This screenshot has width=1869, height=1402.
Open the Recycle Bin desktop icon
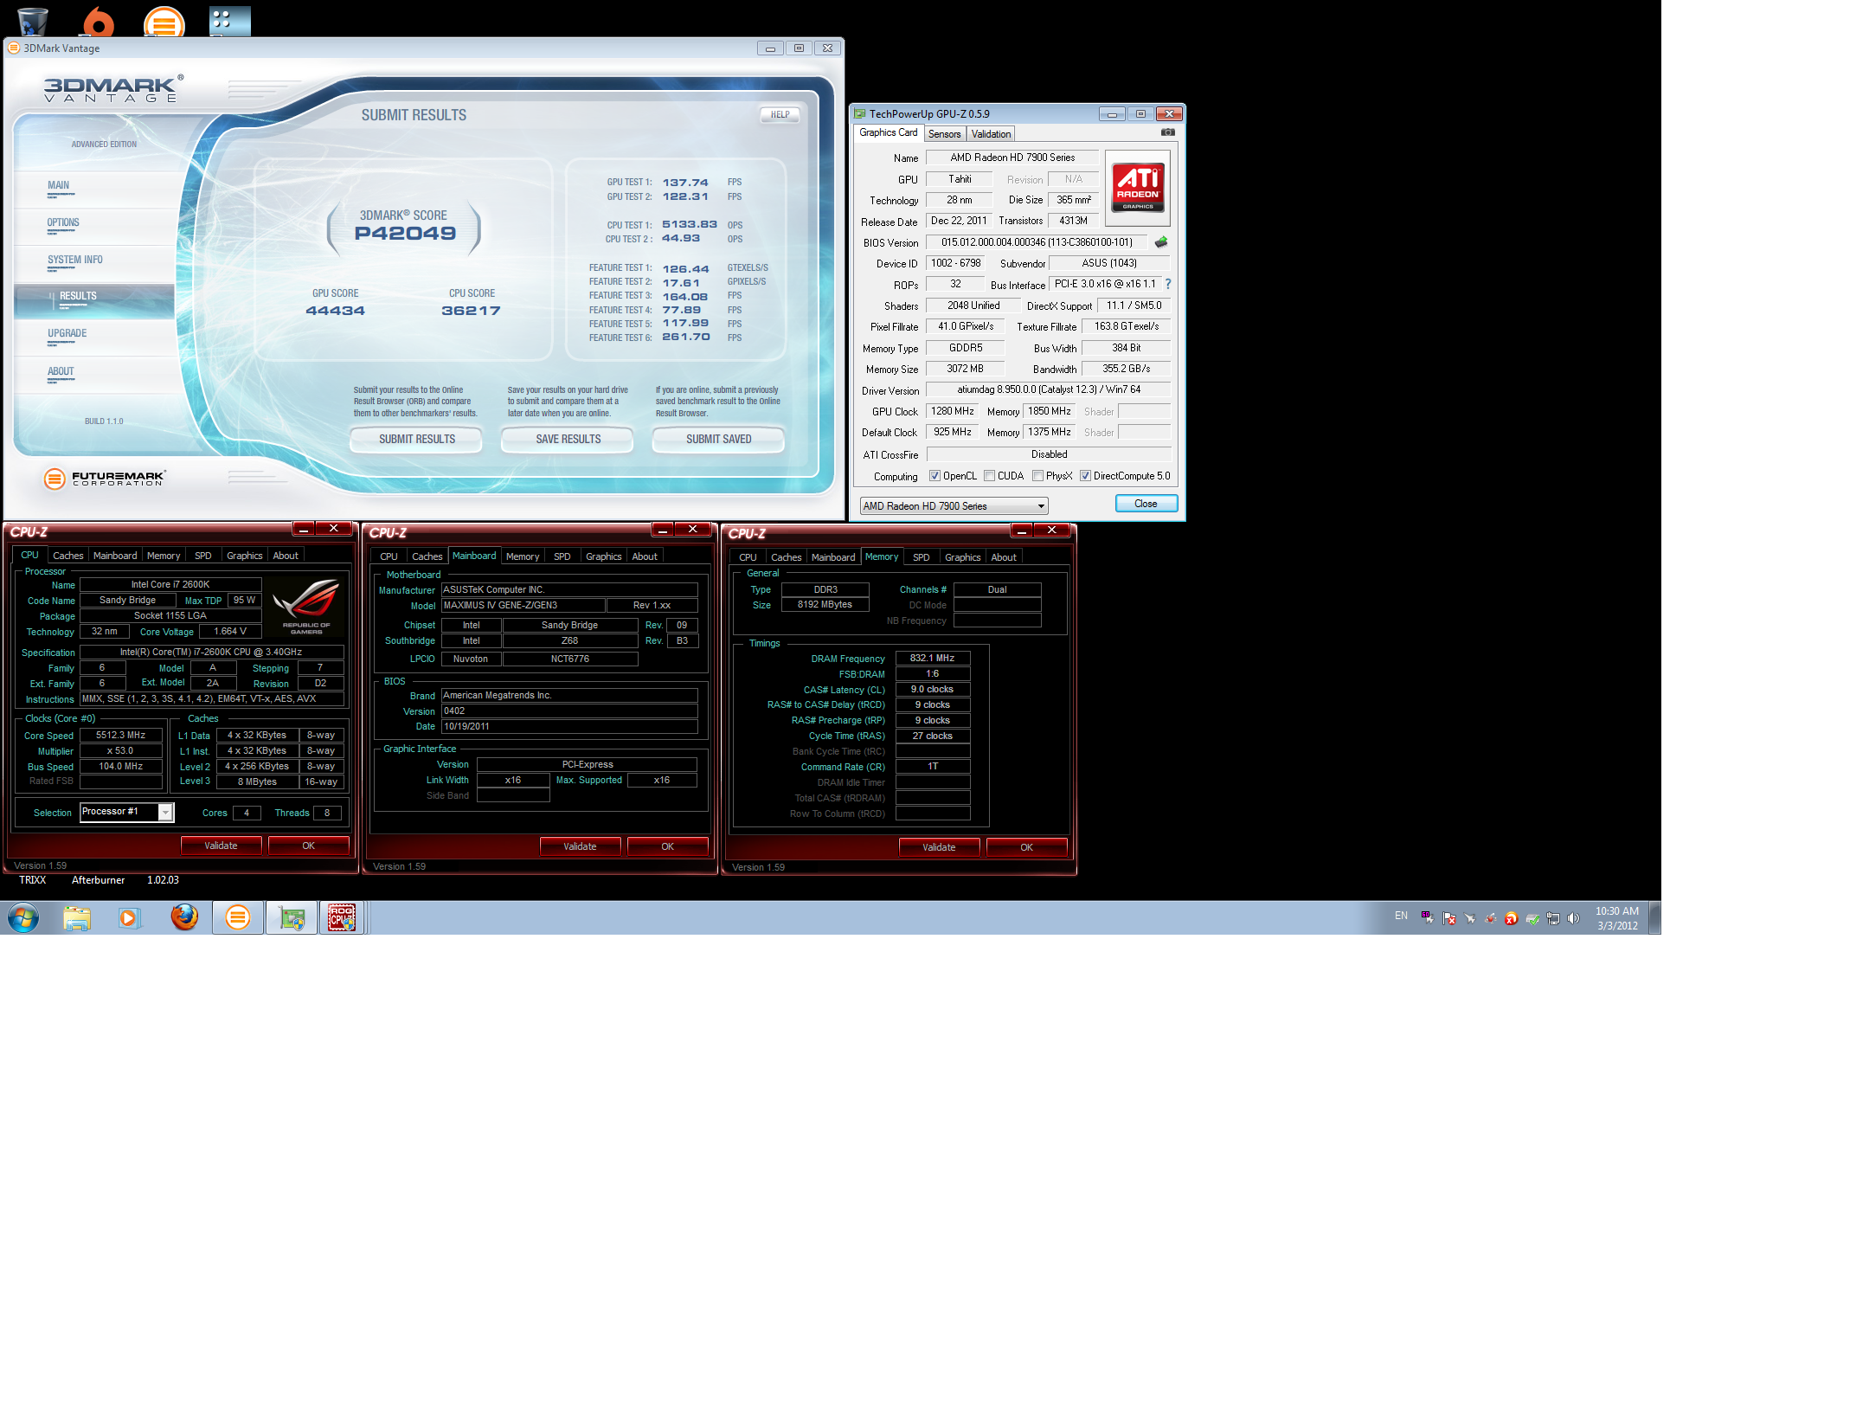coord(33,21)
